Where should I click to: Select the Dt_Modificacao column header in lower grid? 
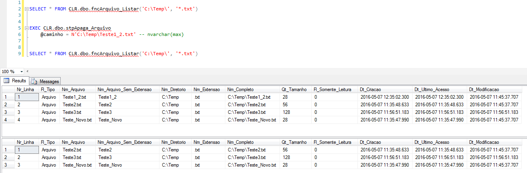(495, 142)
